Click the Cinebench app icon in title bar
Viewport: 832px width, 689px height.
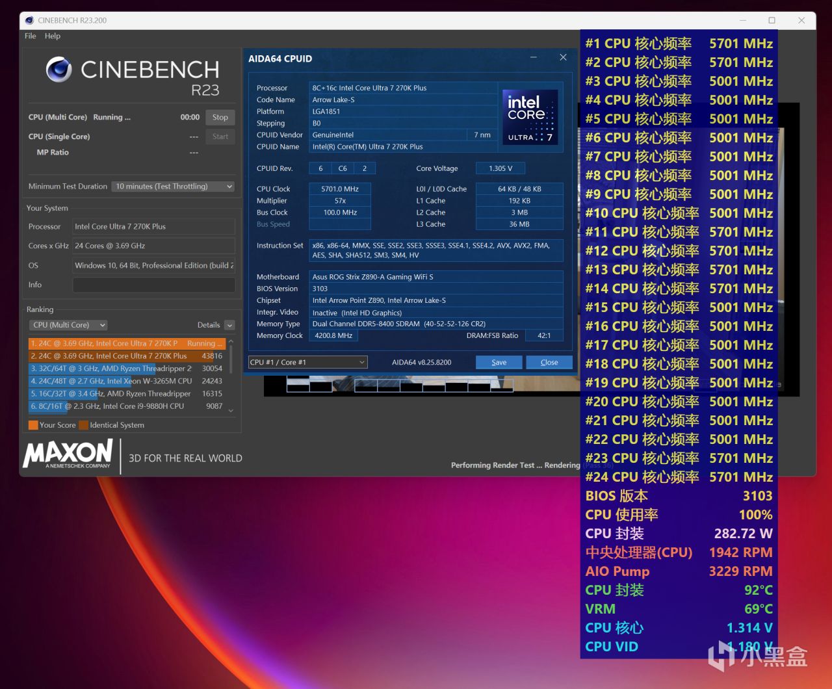point(29,20)
